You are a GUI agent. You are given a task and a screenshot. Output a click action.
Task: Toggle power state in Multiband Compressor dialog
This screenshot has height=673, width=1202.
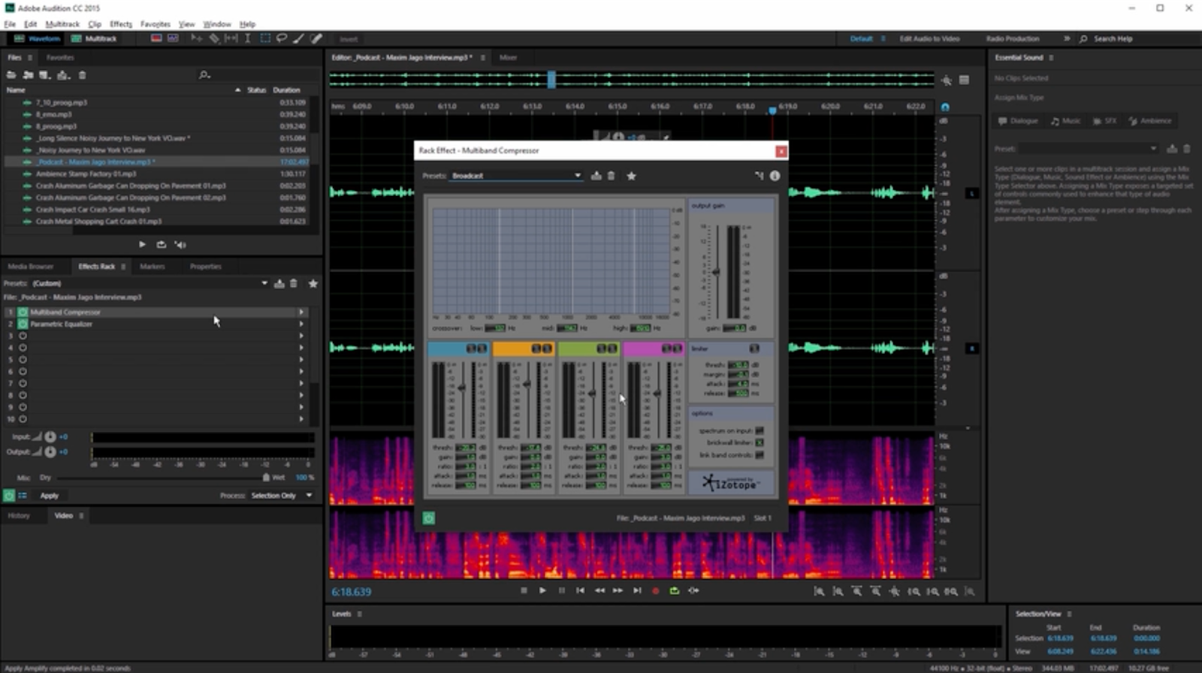pyautogui.click(x=429, y=518)
